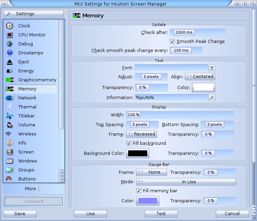Click the Windows icon in the list
The image size is (257, 221).
point(9,161)
